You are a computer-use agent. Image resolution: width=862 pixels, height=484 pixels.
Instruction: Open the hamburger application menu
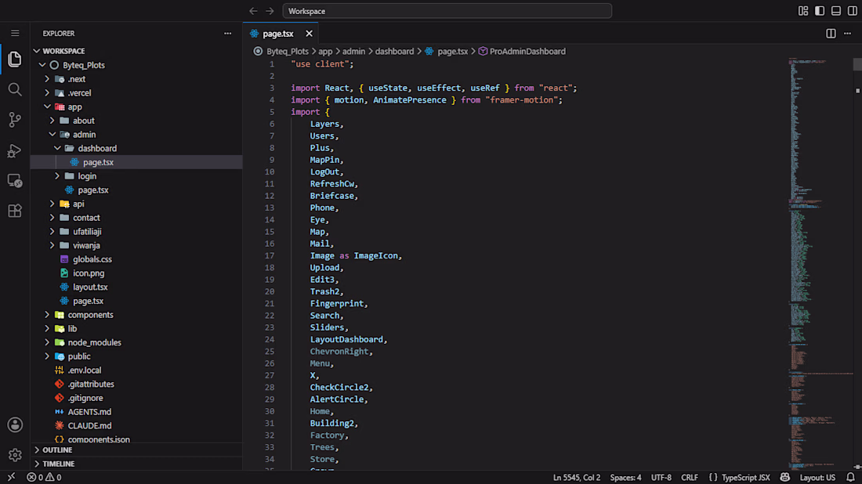click(15, 34)
